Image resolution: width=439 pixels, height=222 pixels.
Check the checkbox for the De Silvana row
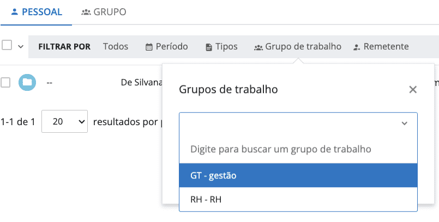point(5,82)
